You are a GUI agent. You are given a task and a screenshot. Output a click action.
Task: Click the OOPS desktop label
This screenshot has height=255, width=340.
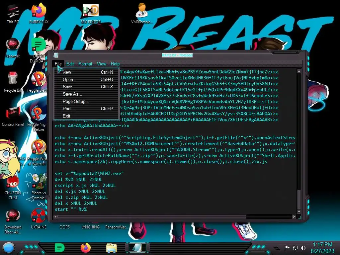pyautogui.click(x=65, y=227)
